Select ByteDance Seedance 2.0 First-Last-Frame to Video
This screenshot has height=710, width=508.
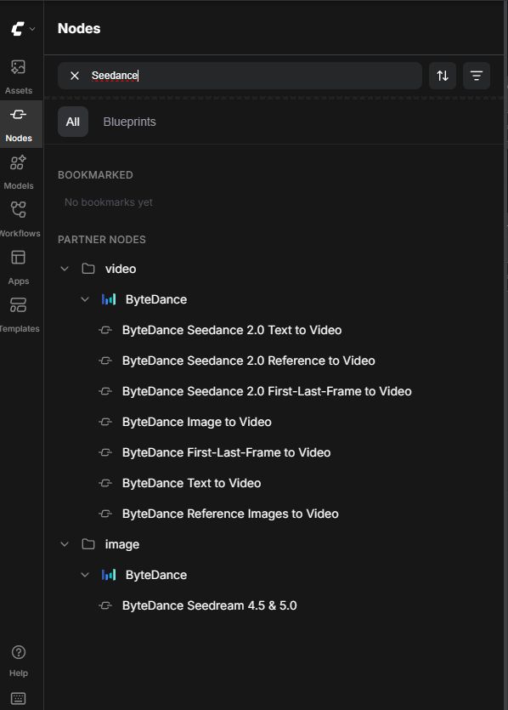coord(267,391)
